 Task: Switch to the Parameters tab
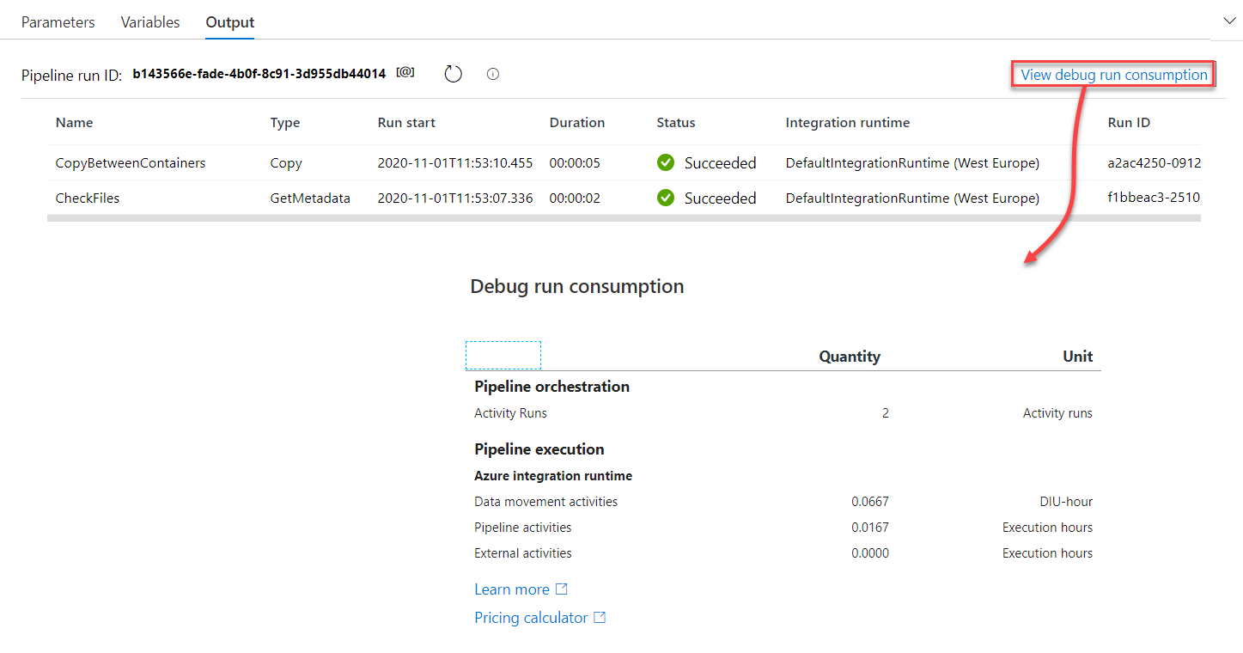(x=58, y=22)
